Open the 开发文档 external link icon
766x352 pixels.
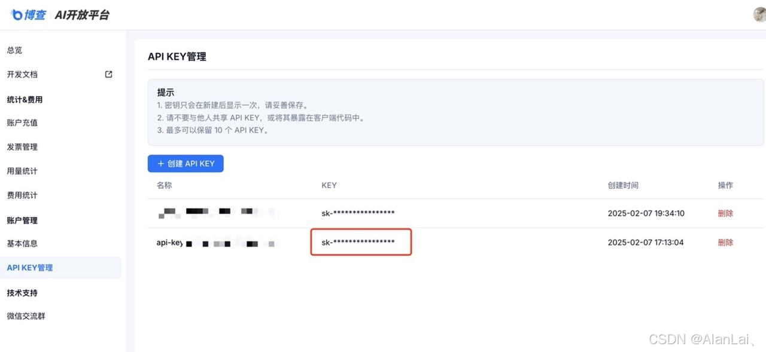click(108, 74)
